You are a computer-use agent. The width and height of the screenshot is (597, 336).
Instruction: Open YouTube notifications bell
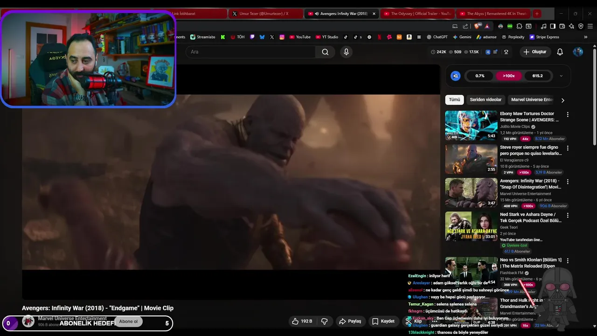pos(560,52)
